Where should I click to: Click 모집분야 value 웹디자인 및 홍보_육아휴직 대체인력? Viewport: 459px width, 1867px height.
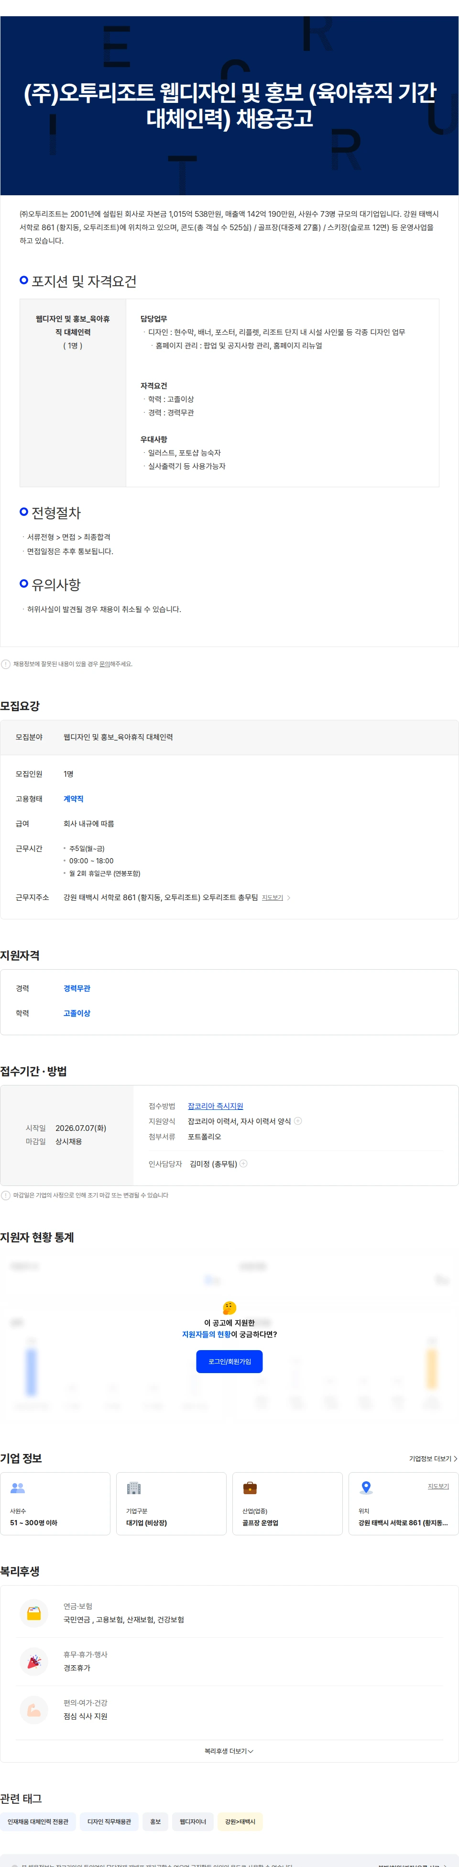tap(118, 737)
